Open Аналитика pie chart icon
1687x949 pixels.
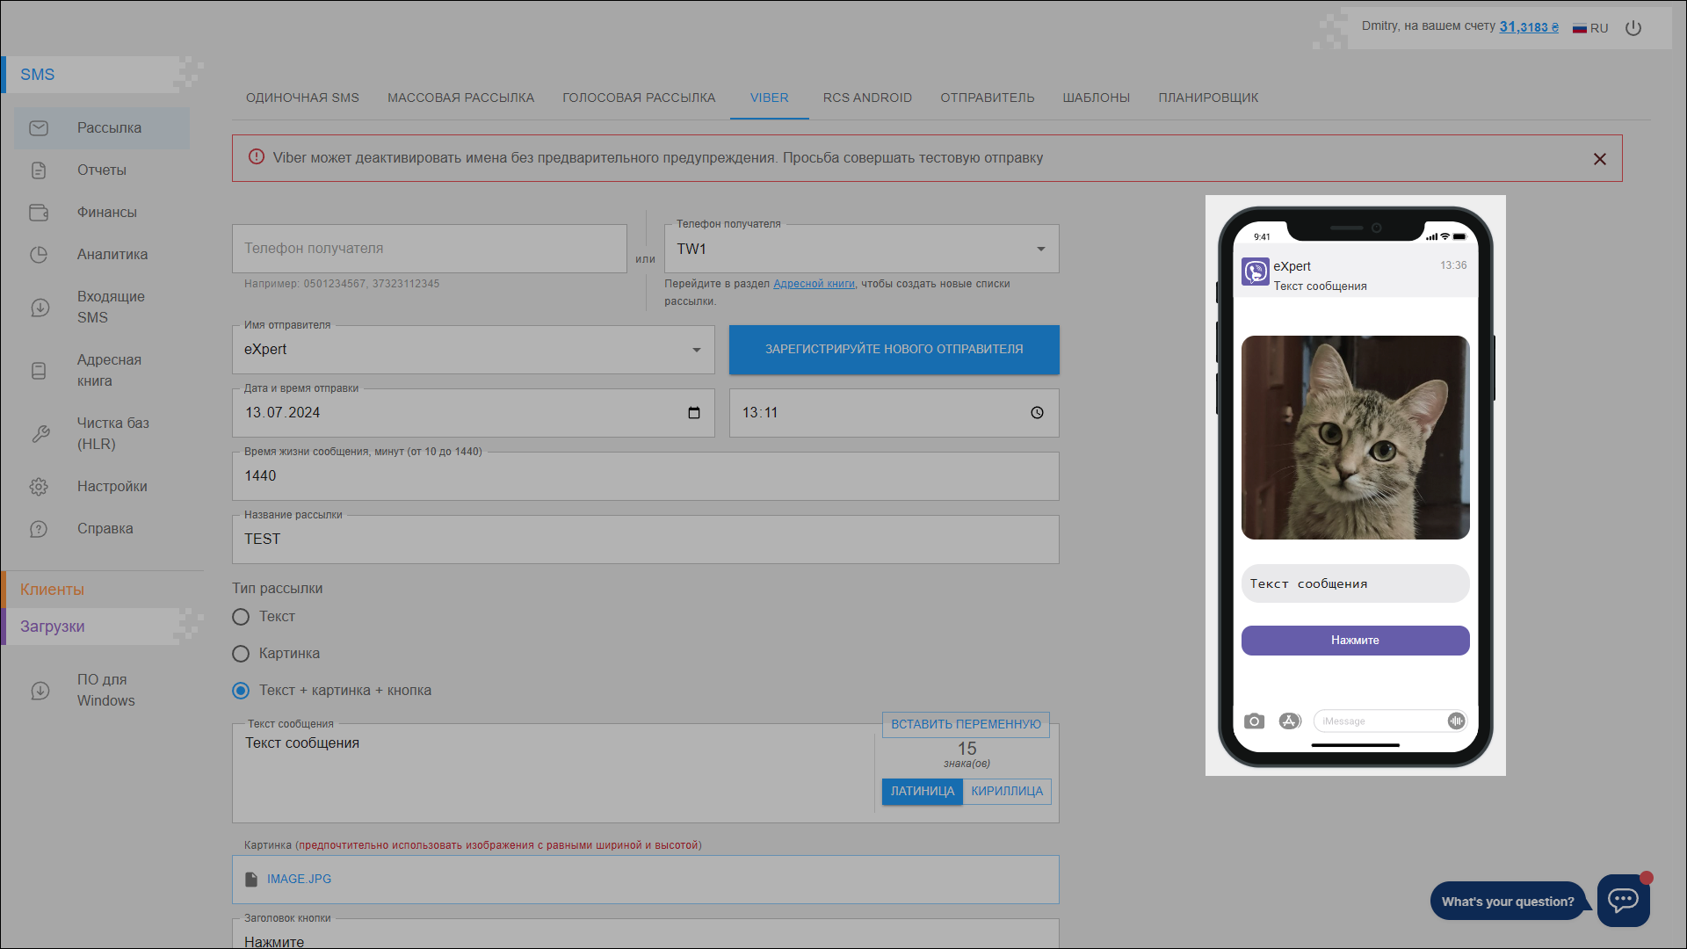pos(39,255)
